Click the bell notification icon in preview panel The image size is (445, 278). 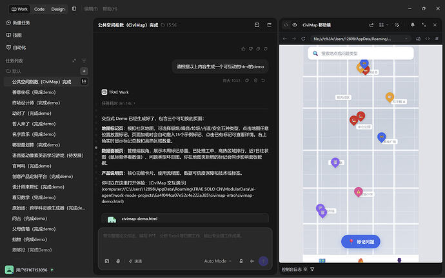(x=412, y=25)
